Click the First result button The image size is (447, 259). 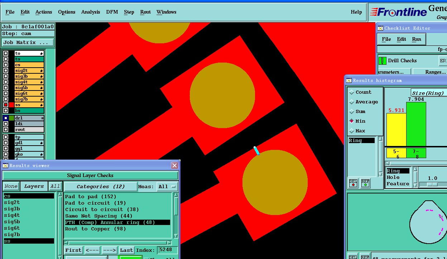(x=73, y=250)
